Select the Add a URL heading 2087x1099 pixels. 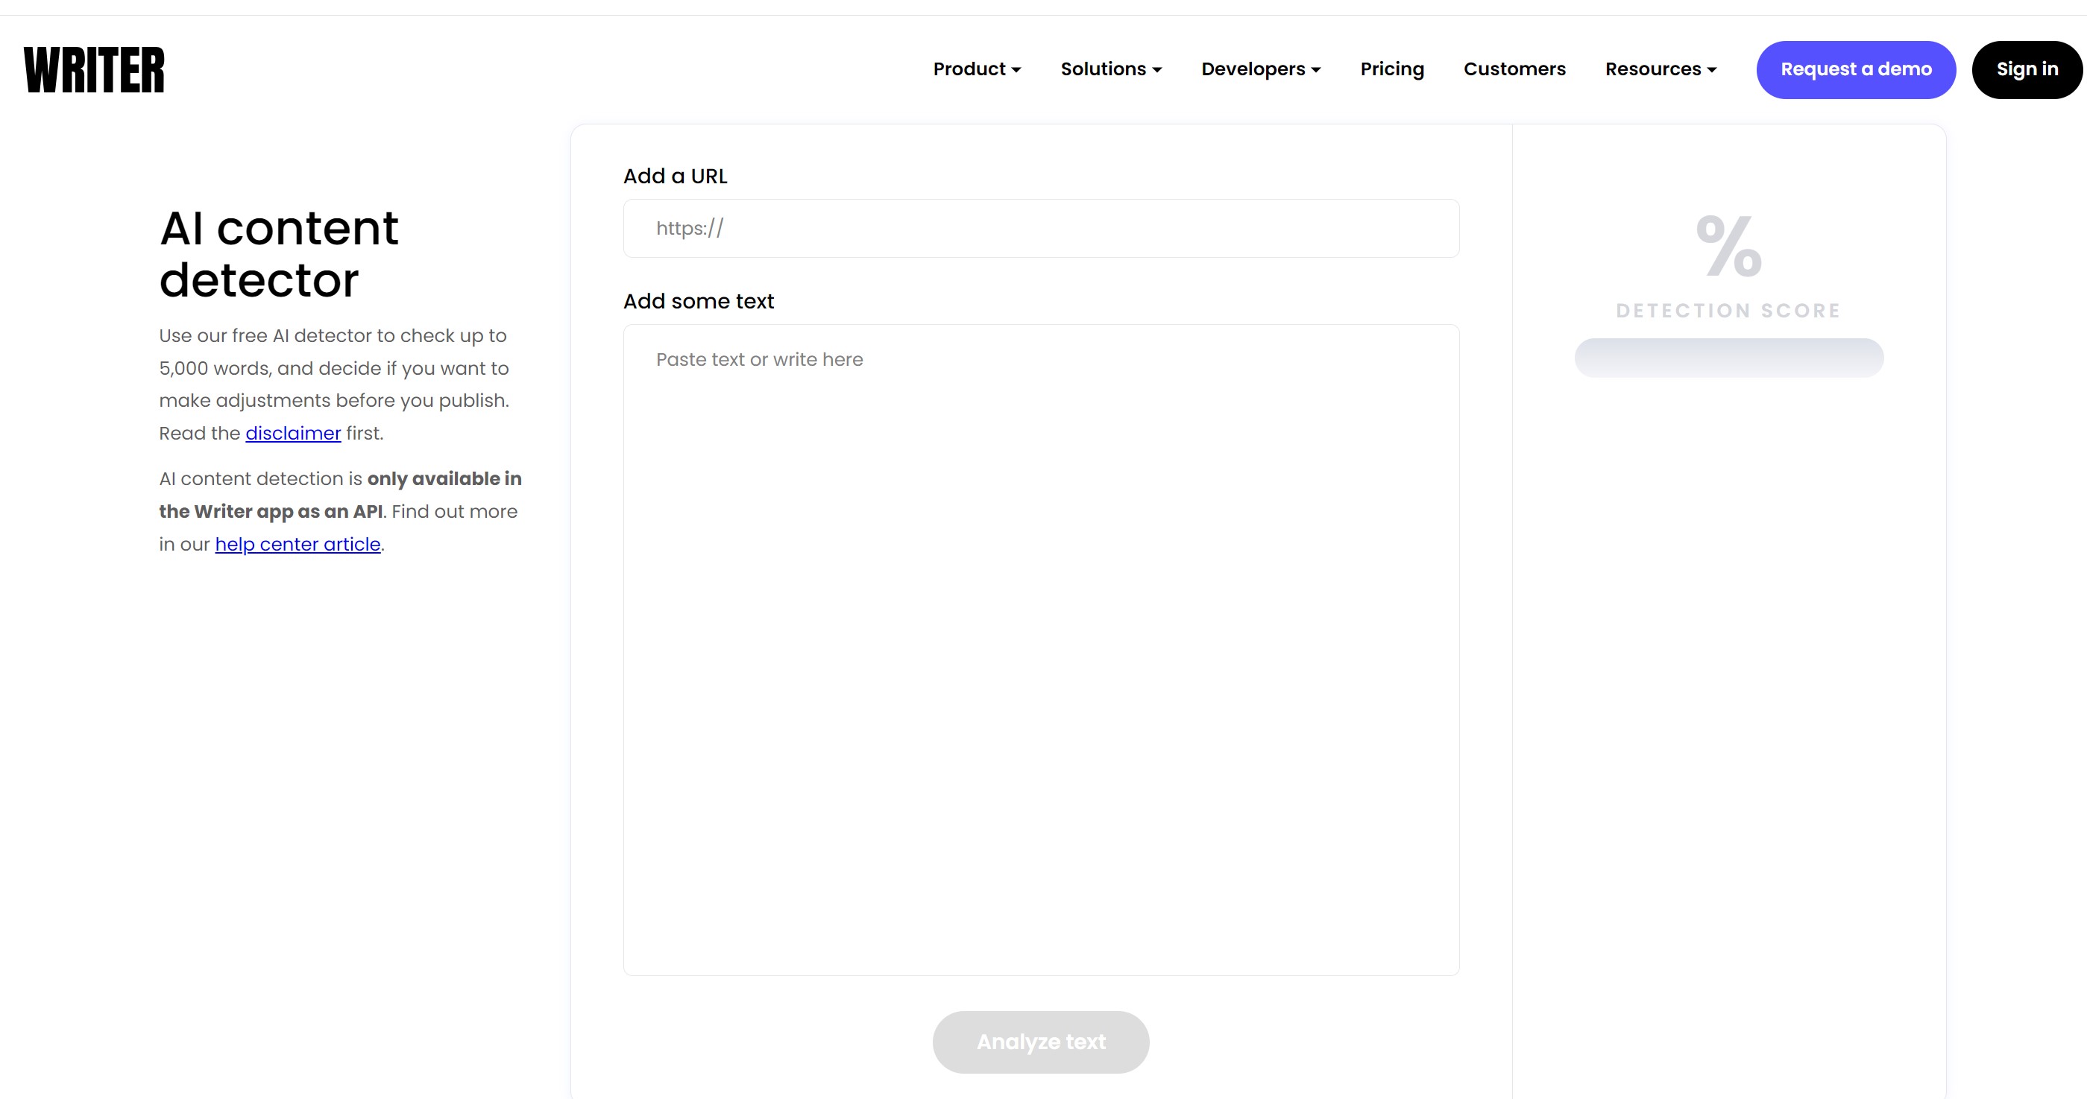coord(675,176)
